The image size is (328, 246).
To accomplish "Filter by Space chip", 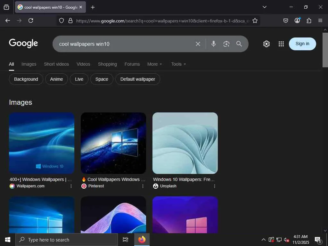I will click(102, 79).
